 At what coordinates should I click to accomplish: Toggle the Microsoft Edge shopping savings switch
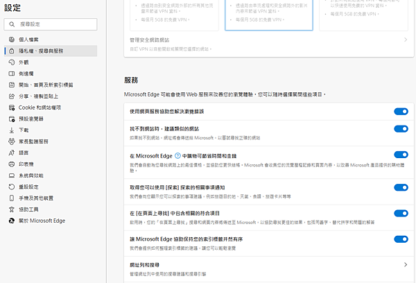[x=401, y=155]
